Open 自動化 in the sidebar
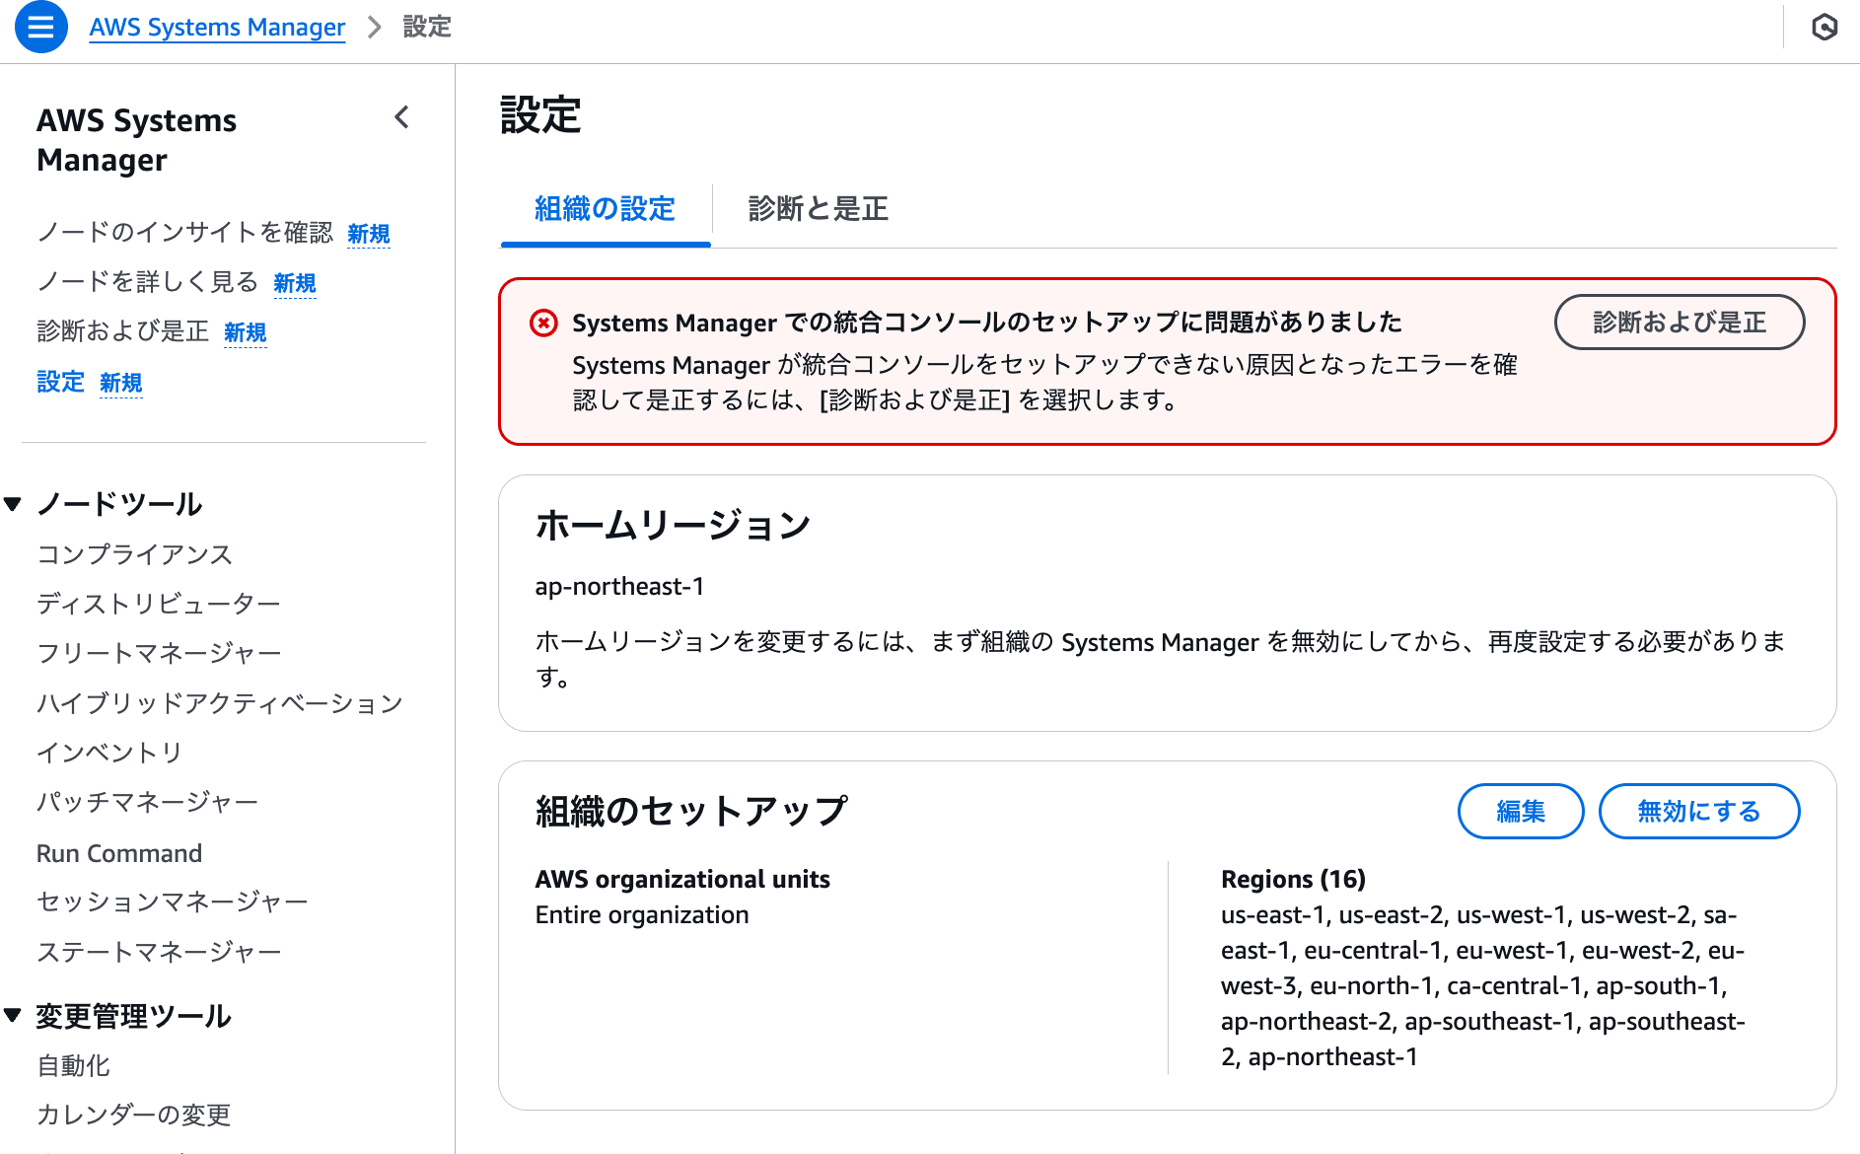 pyautogui.click(x=73, y=1065)
